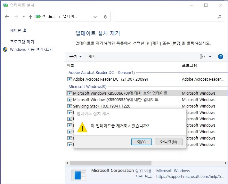Open the 구성 dropdown menu
This screenshot has width=228, height=184.
coord(75,56)
